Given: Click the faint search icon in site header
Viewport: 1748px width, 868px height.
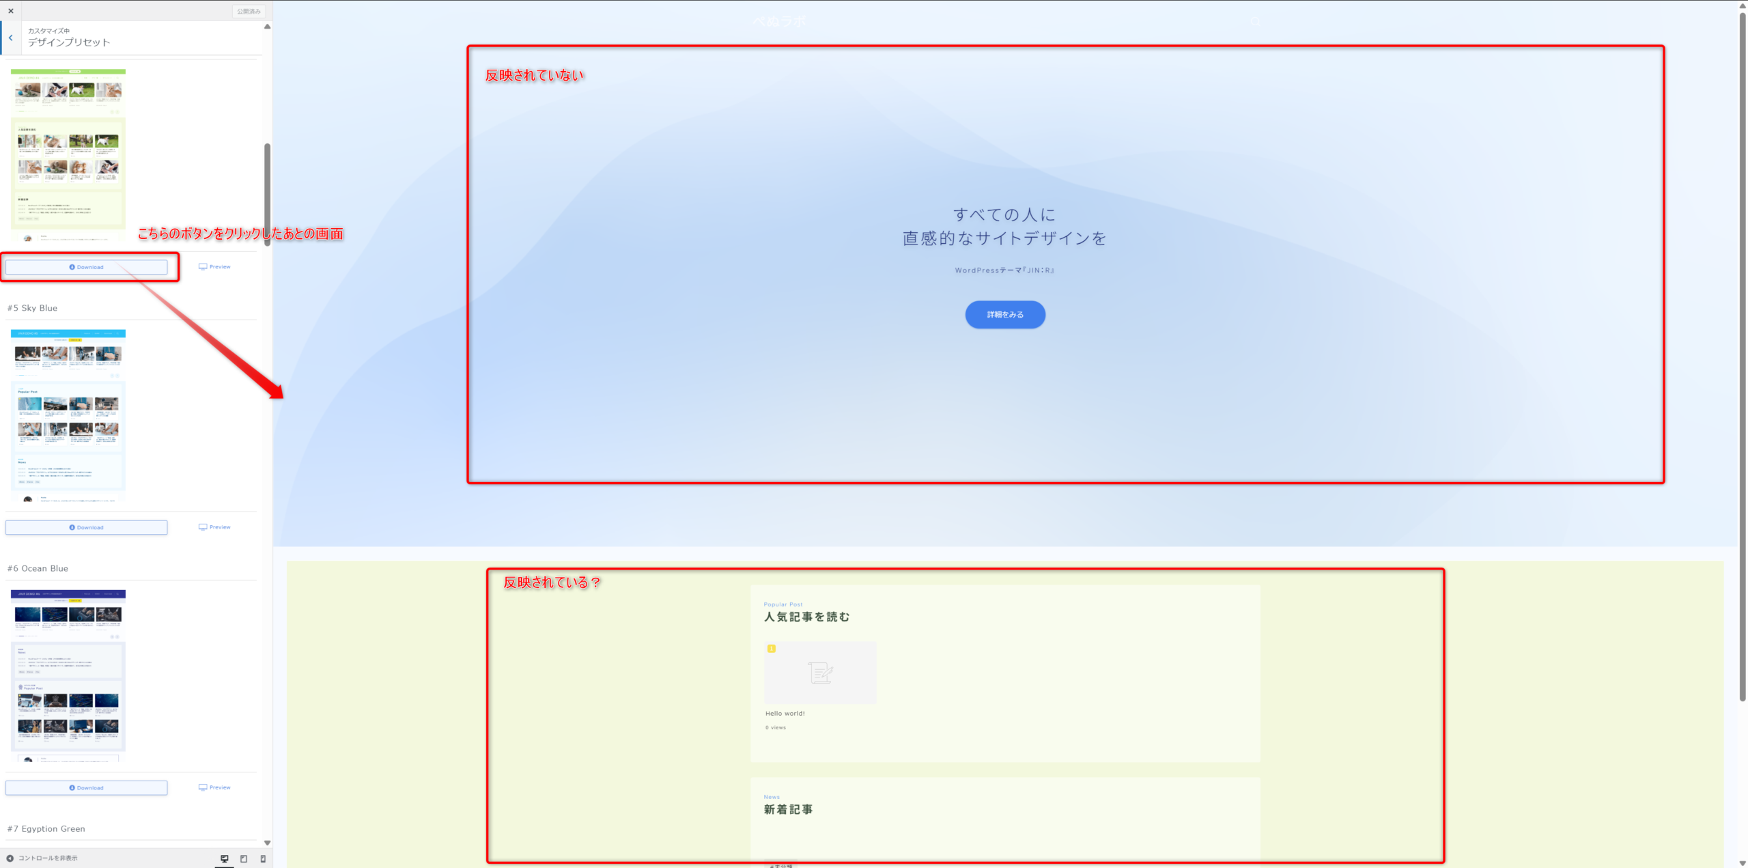Looking at the screenshot, I should coord(1255,22).
